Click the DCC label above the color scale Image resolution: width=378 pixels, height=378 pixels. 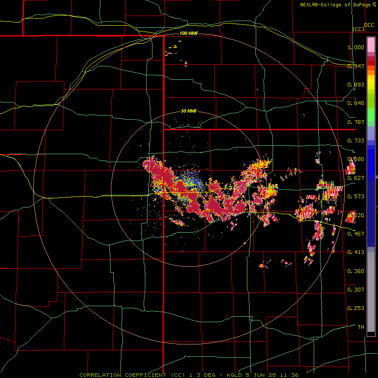click(x=369, y=25)
